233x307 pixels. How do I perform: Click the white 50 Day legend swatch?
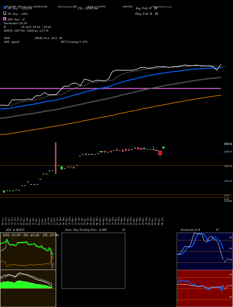[x=5, y=13]
